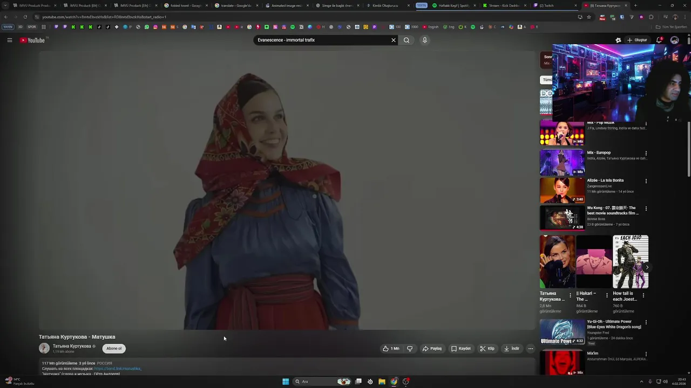Viewport: 691px width, 388px height.
Task: Click the browser address bar URL
Action: click(104, 17)
